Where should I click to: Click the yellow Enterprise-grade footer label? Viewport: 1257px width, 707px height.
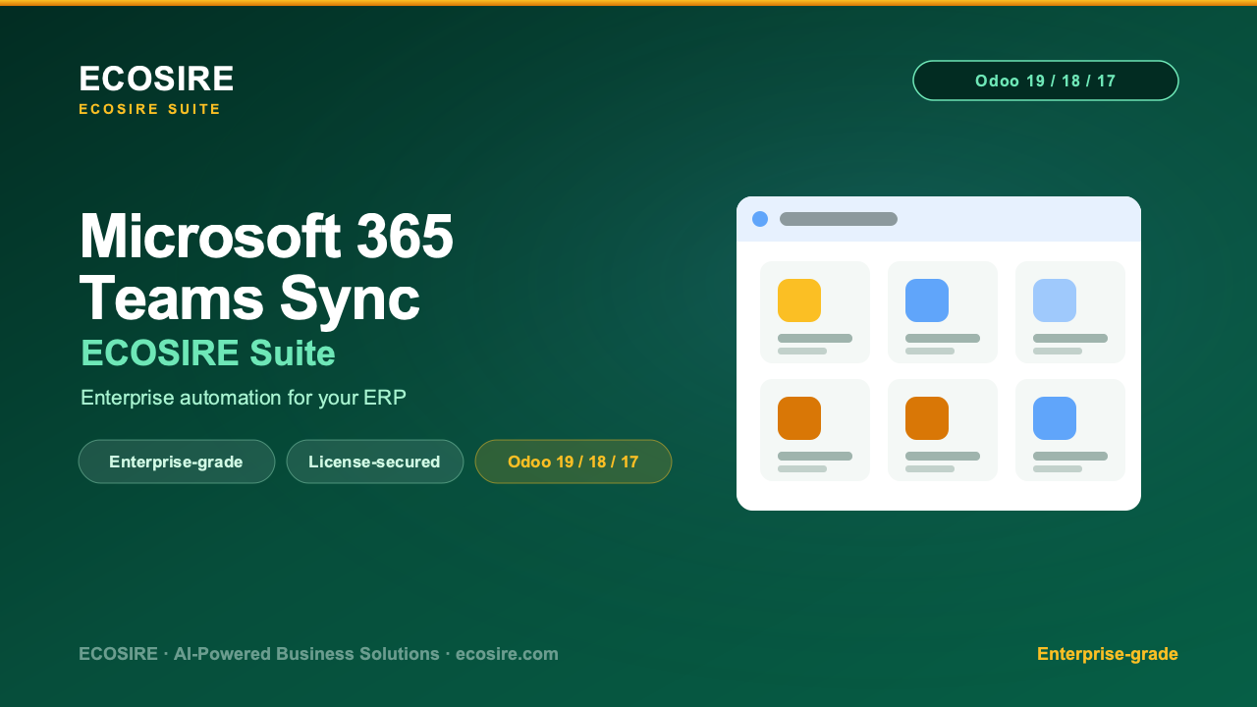1108,654
